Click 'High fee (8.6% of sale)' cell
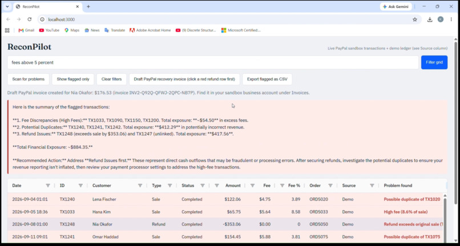This screenshot has width=460, height=246. (405, 212)
